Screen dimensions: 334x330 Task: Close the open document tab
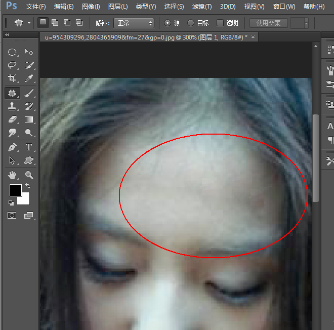[253, 37]
